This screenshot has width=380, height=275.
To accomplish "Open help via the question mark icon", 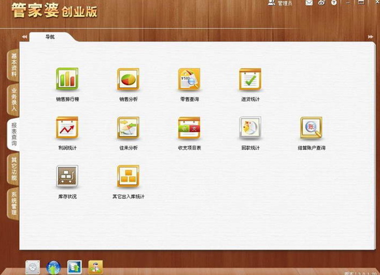I will (x=334, y=3).
